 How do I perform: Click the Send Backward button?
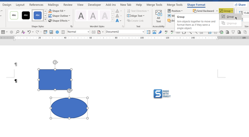(x=203, y=11)
